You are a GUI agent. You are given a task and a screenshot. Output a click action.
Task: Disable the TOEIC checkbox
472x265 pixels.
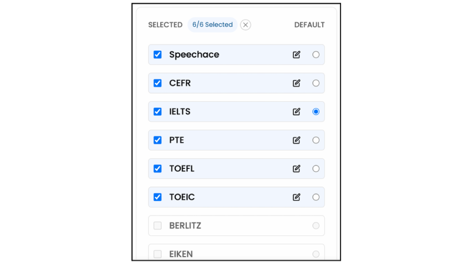(x=158, y=197)
